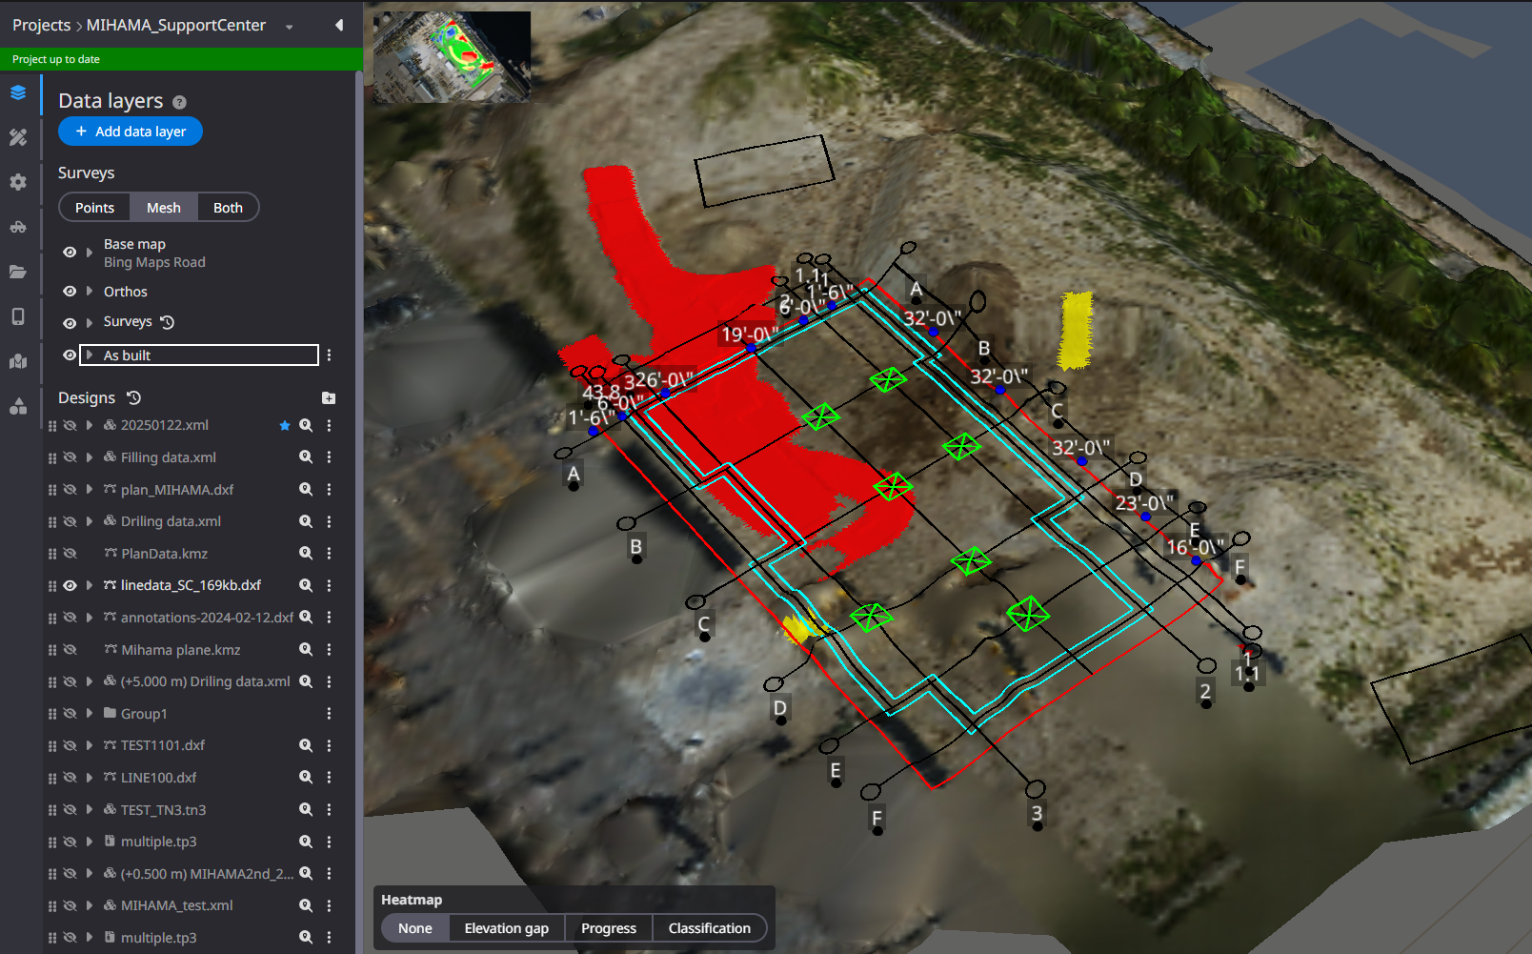This screenshot has width=1532, height=954.
Task: Open the project name dropdown
Action: point(289,27)
